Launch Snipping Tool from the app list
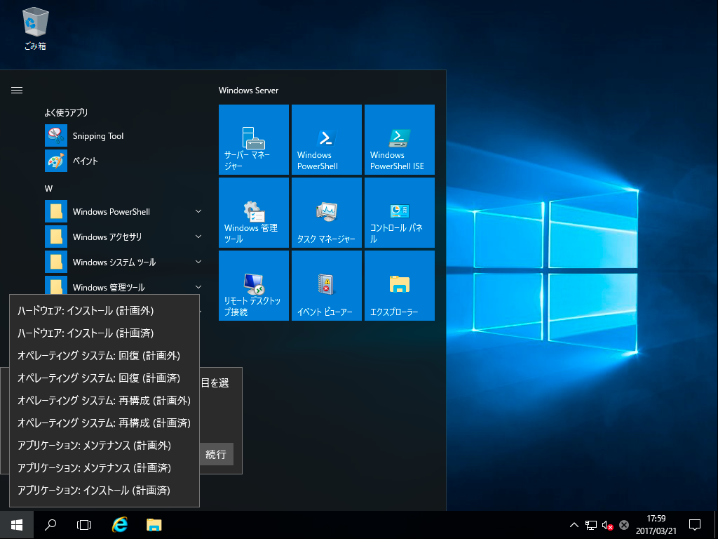The image size is (718, 539). (98, 136)
